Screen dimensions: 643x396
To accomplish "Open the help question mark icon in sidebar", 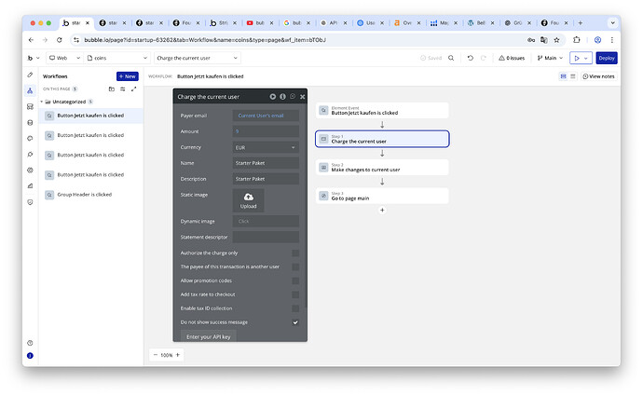I will (30, 343).
